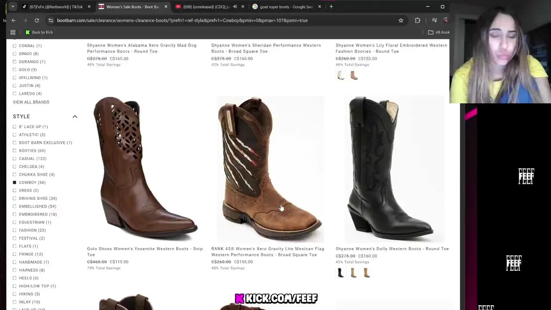Viewport: 551px width, 310px height.
Task: Collapse the STYLE filter section
Action: (74, 116)
